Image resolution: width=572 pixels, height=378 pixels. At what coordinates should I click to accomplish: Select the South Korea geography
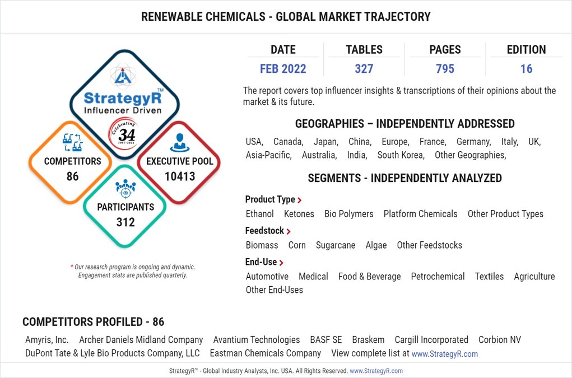point(401,155)
